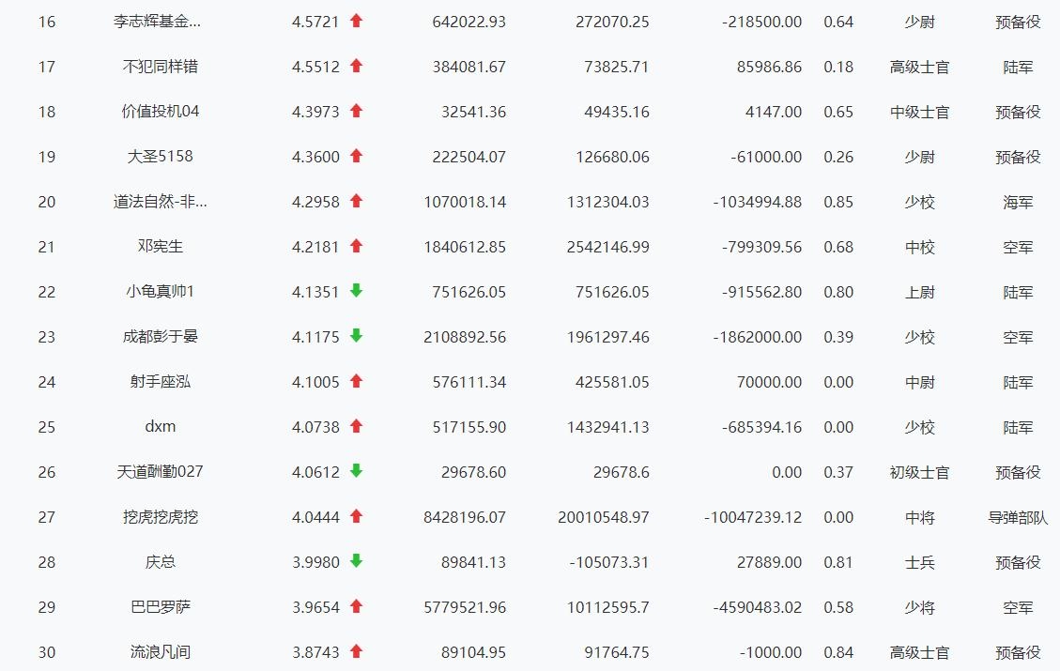Click red up arrow in 不犯同样错 row

tap(356, 66)
